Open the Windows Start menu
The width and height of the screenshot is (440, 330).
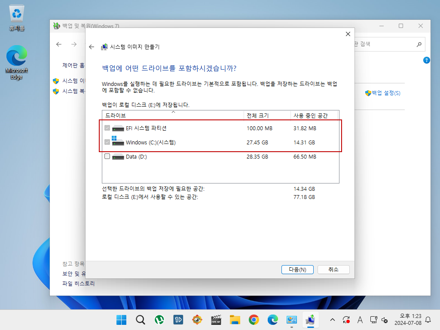pos(121,320)
